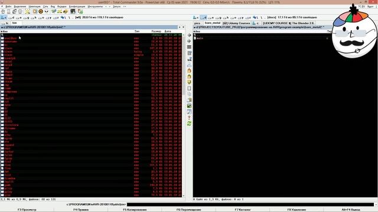Viewport: 378px width, 212px height.
Task: Open the network neighborhood icon in the left drive bar
Action: point(63,18)
